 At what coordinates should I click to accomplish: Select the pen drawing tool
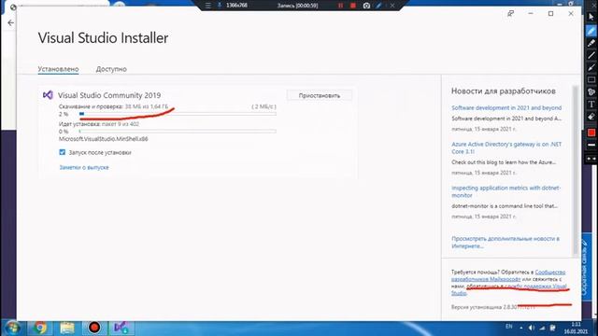591,31
